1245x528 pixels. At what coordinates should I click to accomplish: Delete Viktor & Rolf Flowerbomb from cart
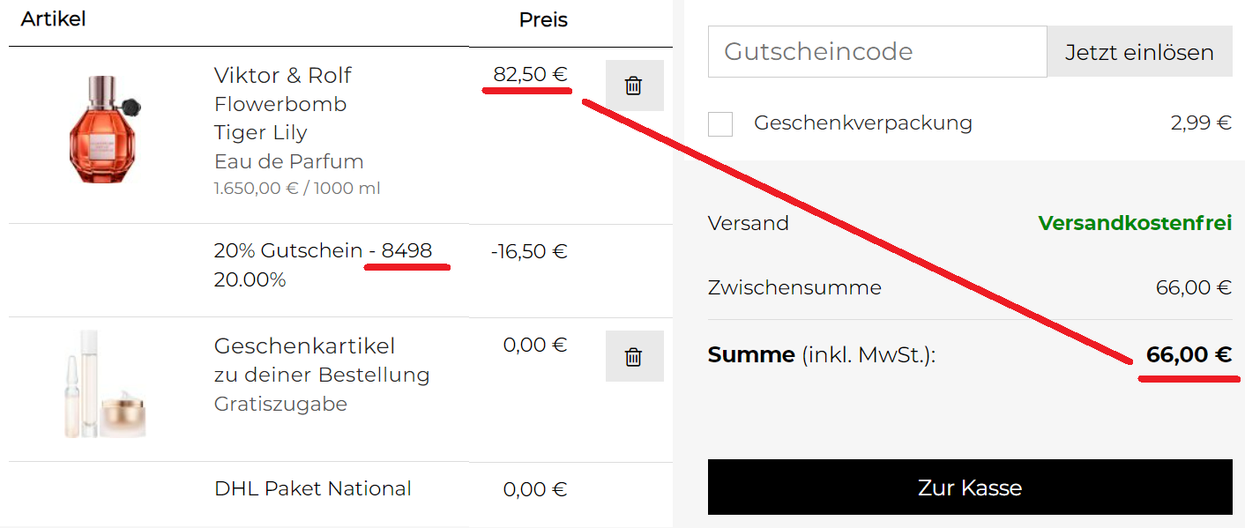point(634,86)
